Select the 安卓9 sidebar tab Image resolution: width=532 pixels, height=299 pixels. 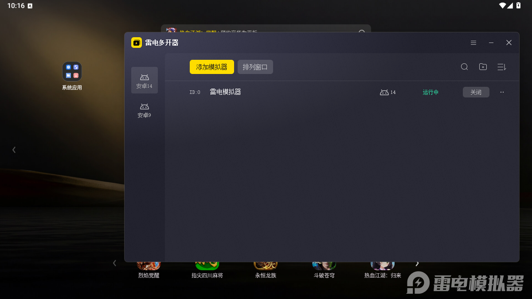click(x=145, y=110)
